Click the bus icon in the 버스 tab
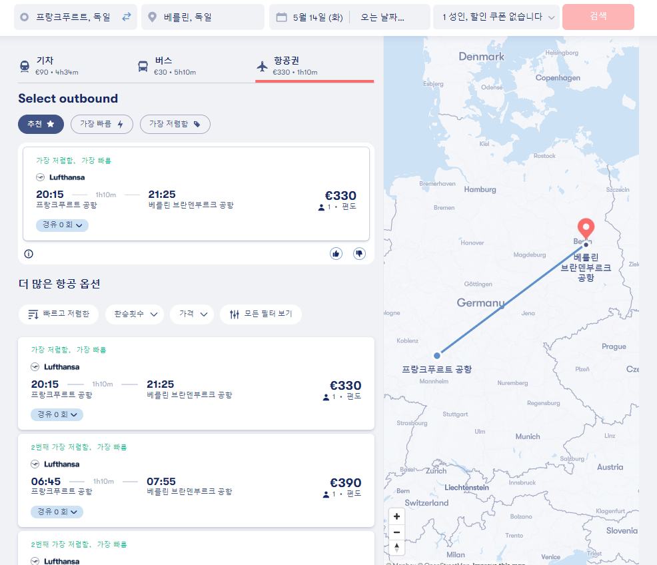The image size is (657, 565). pyautogui.click(x=143, y=66)
